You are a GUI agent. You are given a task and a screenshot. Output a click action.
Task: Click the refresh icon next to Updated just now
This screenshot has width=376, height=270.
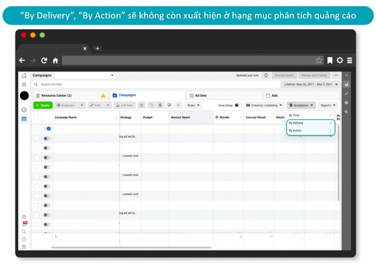266,76
